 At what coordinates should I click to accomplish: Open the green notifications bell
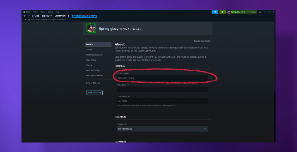click(x=222, y=12)
